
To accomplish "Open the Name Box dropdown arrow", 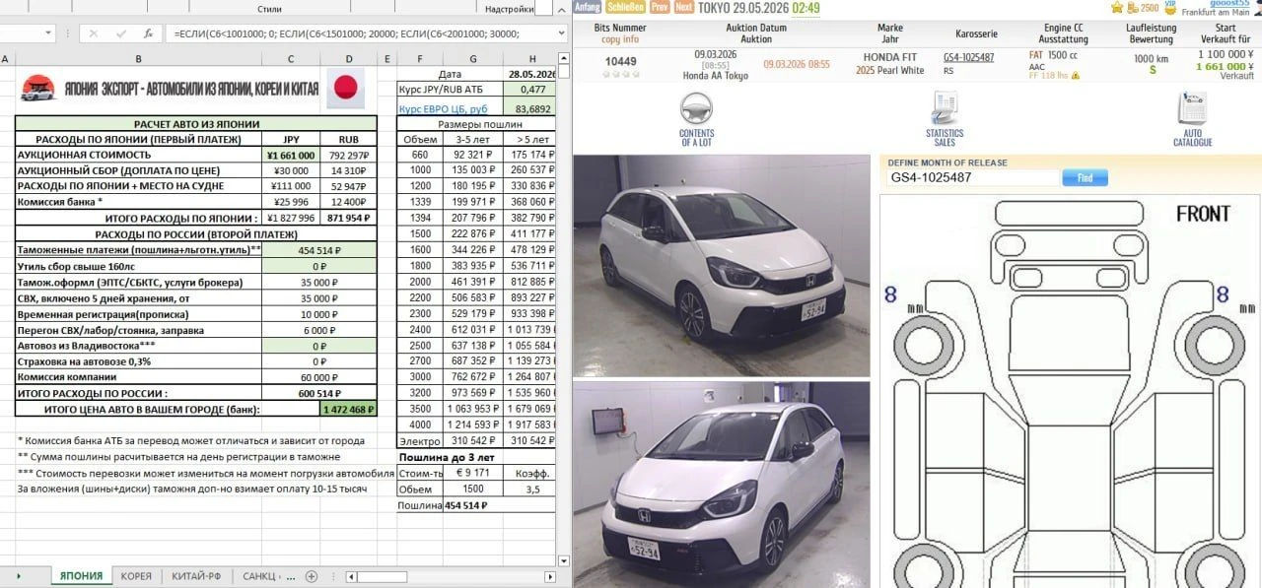I will pyautogui.click(x=49, y=33).
